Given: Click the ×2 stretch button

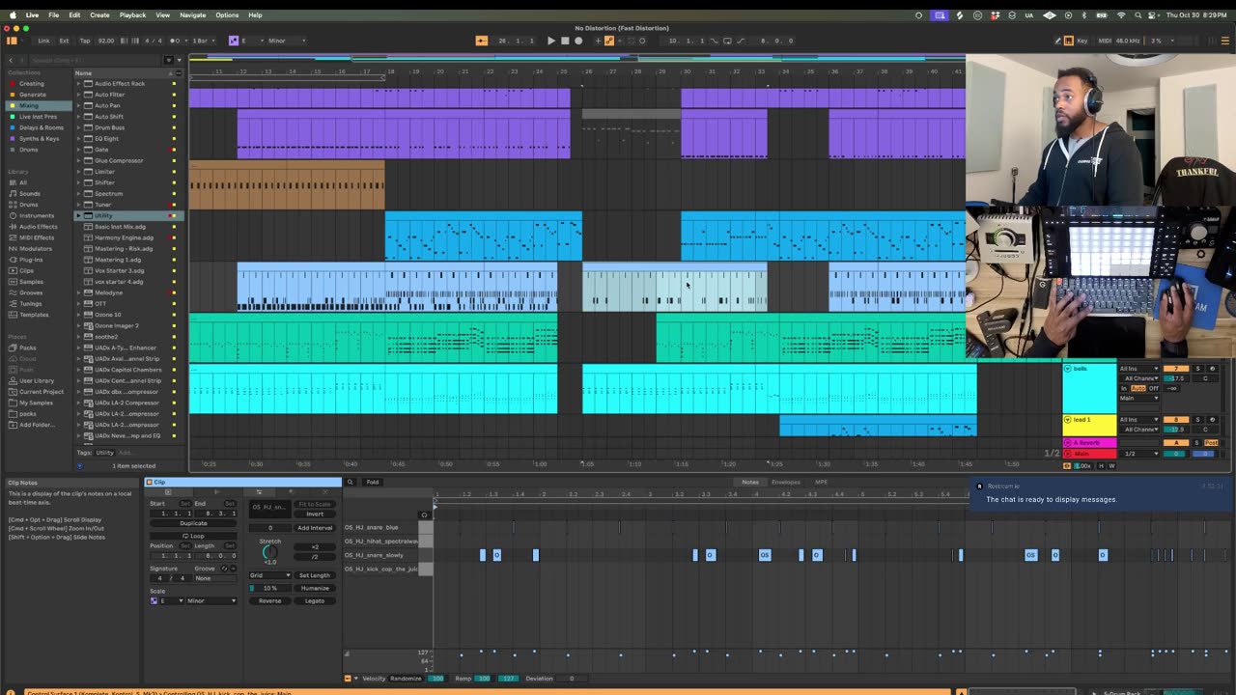Looking at the screenshot, I should [315, 546].
